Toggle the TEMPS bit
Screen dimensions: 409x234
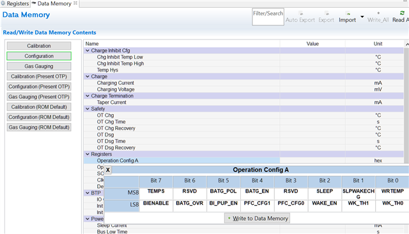pos(156,194)
